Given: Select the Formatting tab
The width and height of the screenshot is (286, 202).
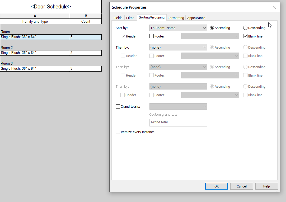Looking at the screenshot, I should [176, 18].
